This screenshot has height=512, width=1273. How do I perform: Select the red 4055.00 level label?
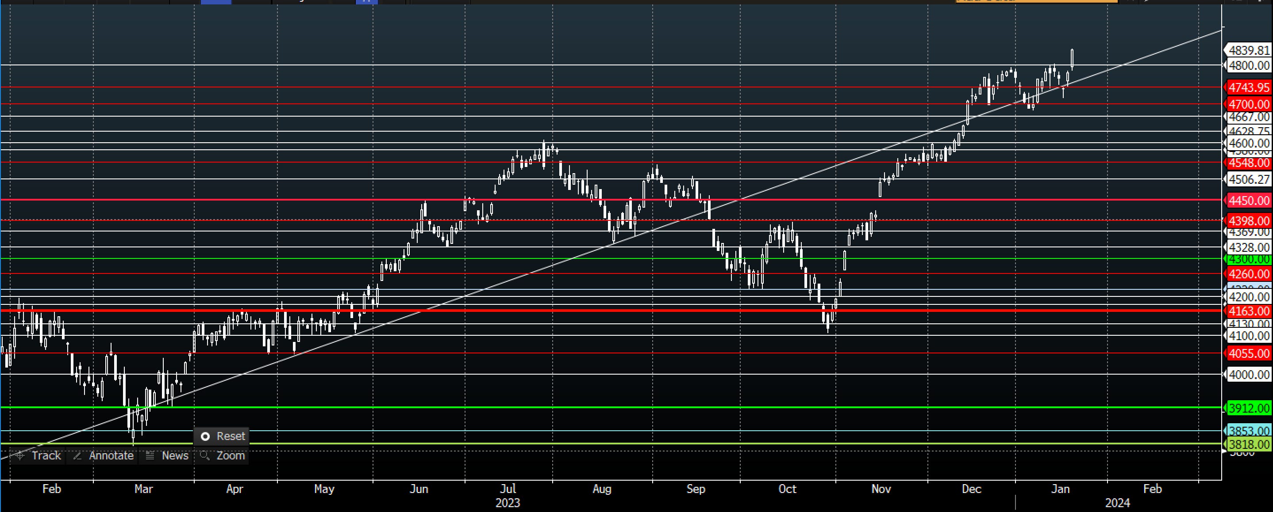point(1248,353)
